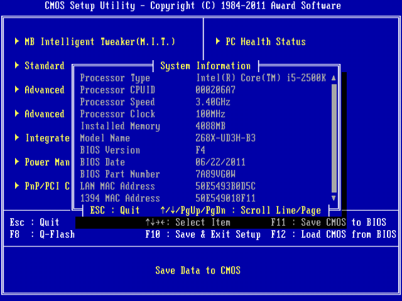The width and height of the screenshot is (402, 301).
Task: Select the PnP/PCI C menu entry
Action: tap(47, 186)
